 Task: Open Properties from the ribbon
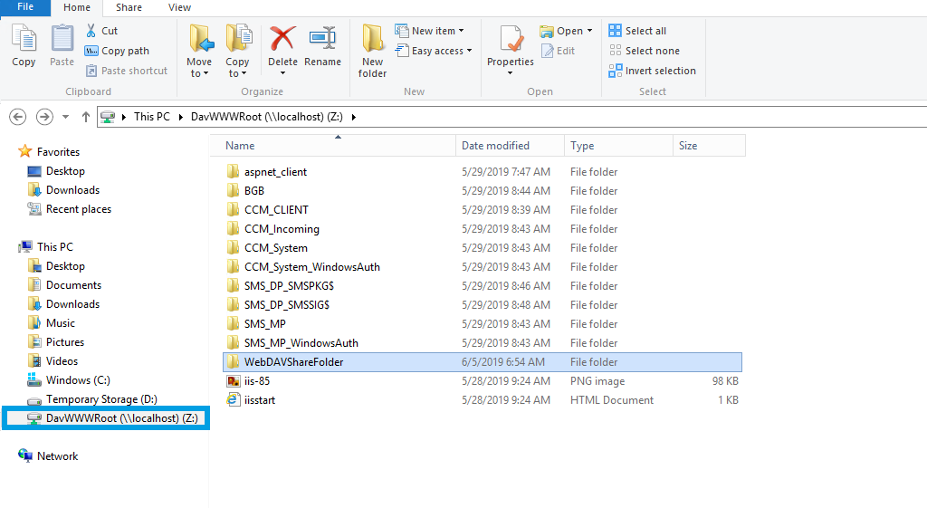(511, 42)
